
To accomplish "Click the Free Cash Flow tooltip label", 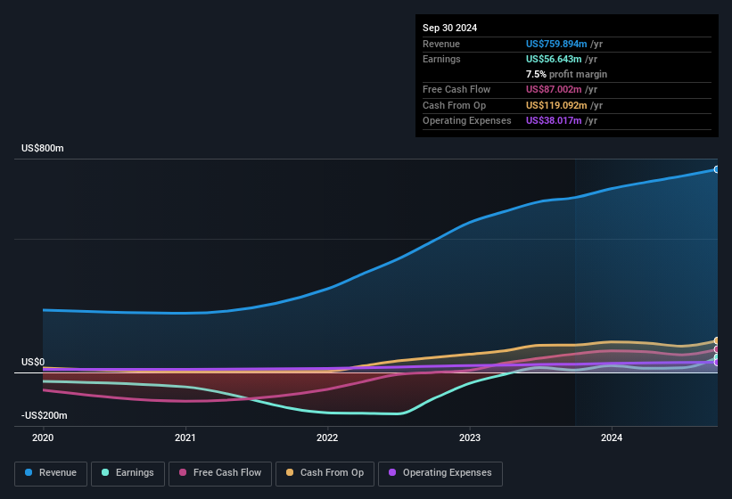I will pyautogui.click(x=456, y=89).
